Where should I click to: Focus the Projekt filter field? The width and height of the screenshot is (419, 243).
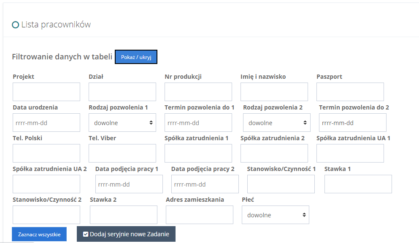pos(46,92)
